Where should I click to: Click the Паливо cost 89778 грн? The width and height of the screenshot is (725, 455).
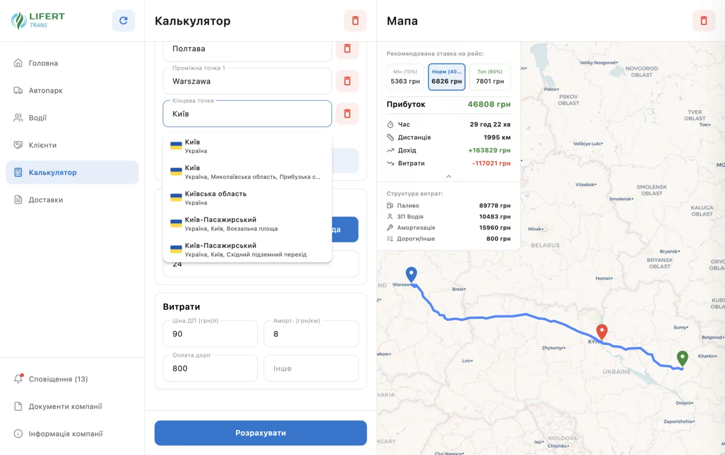(495, 206)
